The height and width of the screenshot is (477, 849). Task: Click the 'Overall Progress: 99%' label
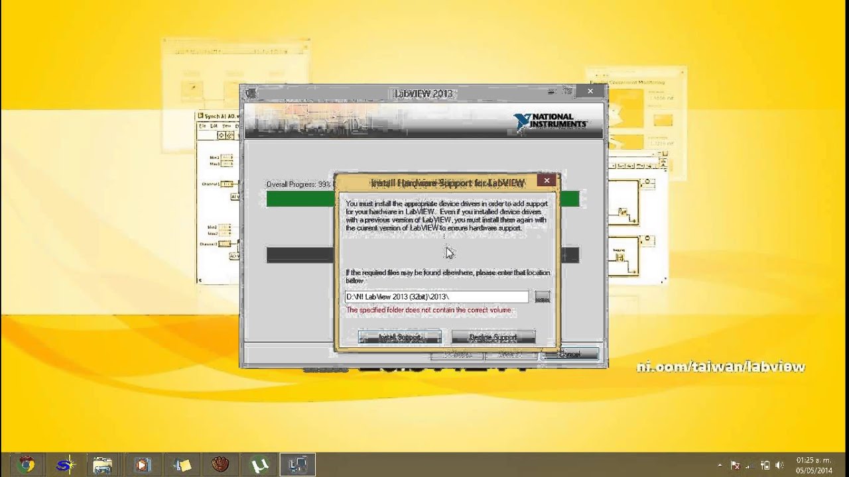tap(298, 184)
